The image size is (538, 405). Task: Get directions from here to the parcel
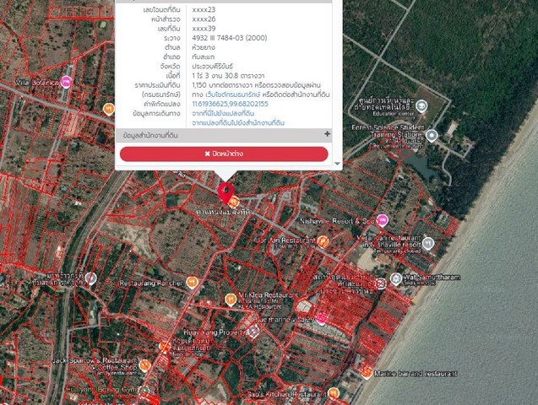223,113
